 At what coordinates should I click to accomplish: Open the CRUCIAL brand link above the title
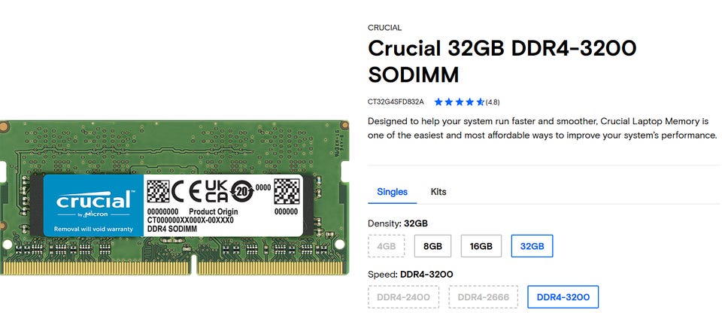click(x=384, y=28)
